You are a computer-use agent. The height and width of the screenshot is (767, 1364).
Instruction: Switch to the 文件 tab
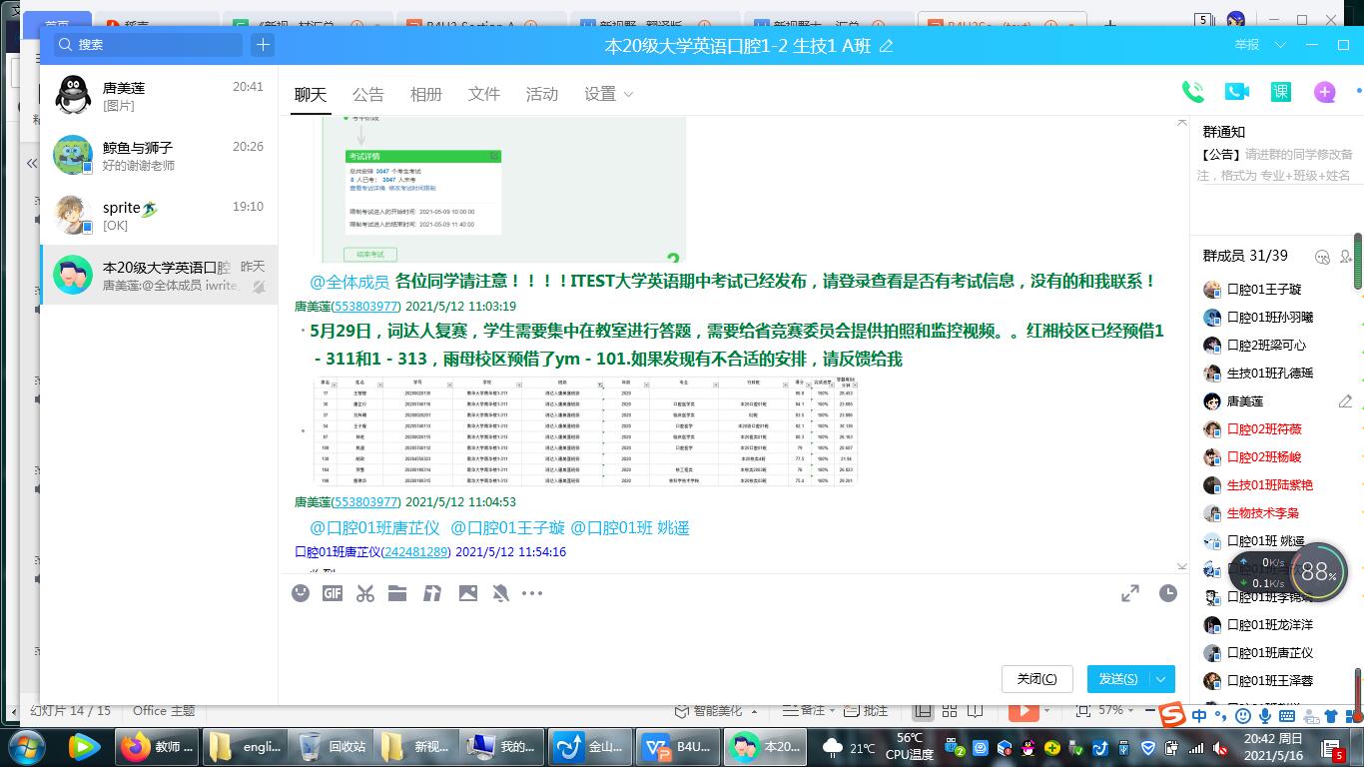483,94
